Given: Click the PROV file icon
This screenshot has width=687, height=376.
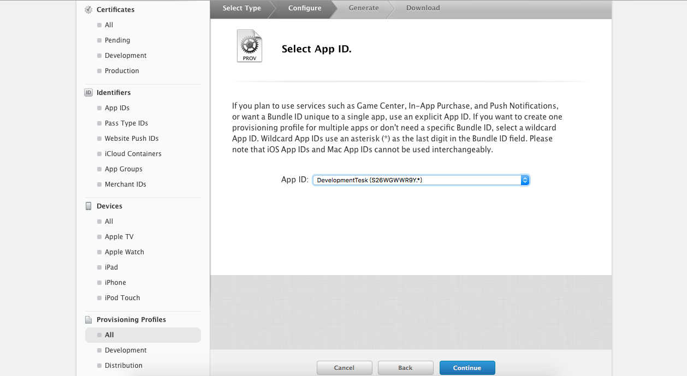Looking at the screenshot, I should click(250, 46).
